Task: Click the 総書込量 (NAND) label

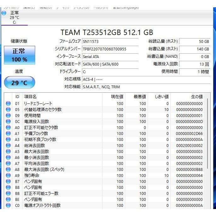Action: pyautogui.click(x=162, y=56)
